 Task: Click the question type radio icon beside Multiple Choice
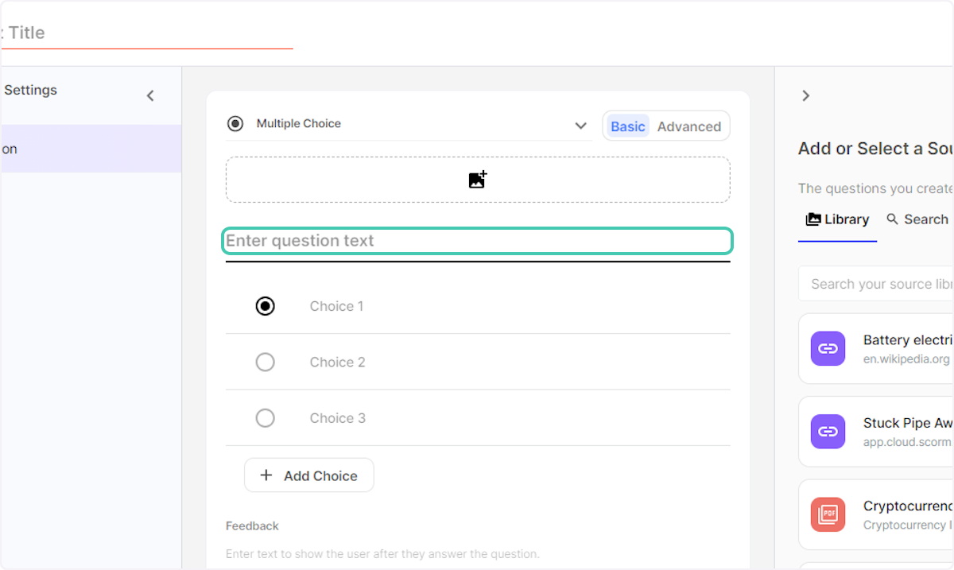click(x=235, y=123)
